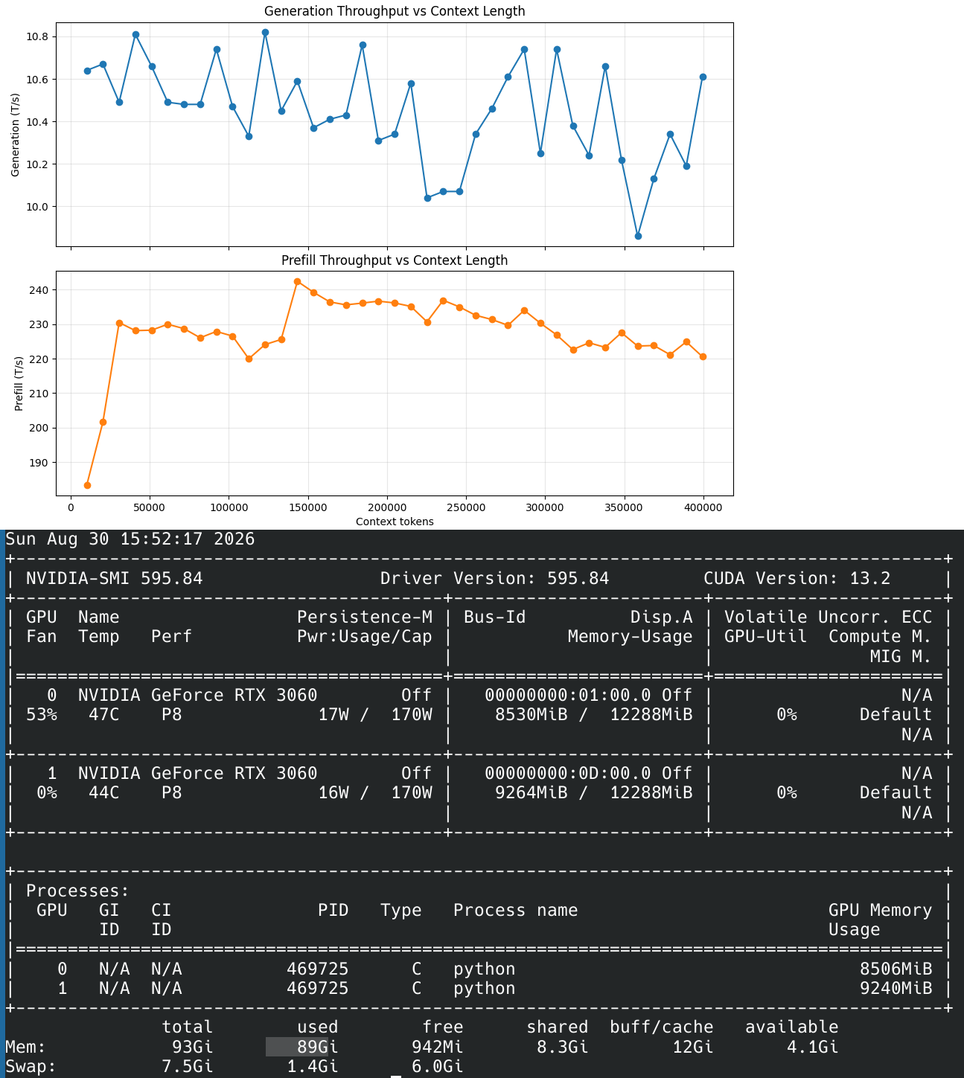Click the free memory value "942Mi"
This screenshot has width=964, height=1078.
438,1047
